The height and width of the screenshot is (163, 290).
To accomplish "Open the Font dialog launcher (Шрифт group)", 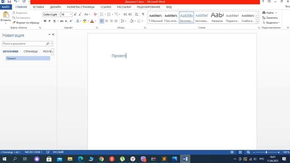I will 97,28.
